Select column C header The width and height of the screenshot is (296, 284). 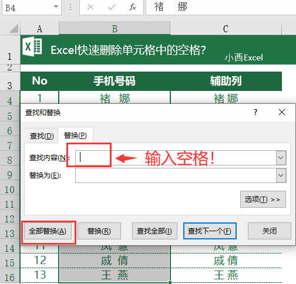[x=226, y=29]
